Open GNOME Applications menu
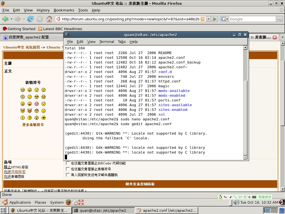The height and width of the screenshot is (214, 285). tap(20, 202)
